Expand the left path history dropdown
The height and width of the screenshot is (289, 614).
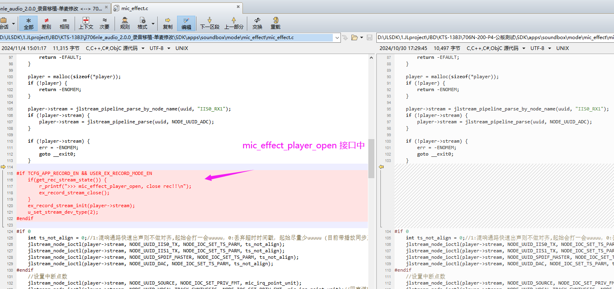[x=337, y=37]
